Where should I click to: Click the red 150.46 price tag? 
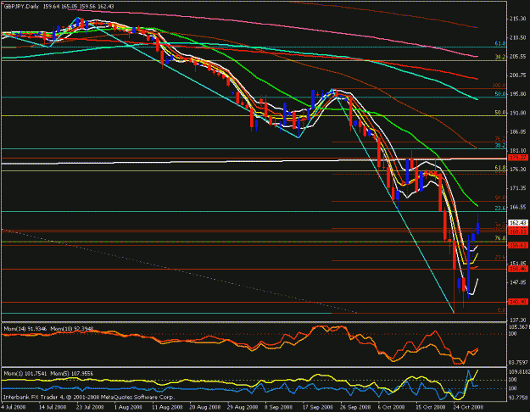[518, 269]
